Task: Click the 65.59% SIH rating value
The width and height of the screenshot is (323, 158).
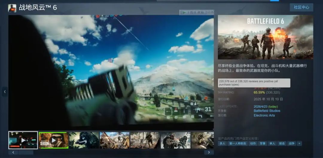Action: 259,93
